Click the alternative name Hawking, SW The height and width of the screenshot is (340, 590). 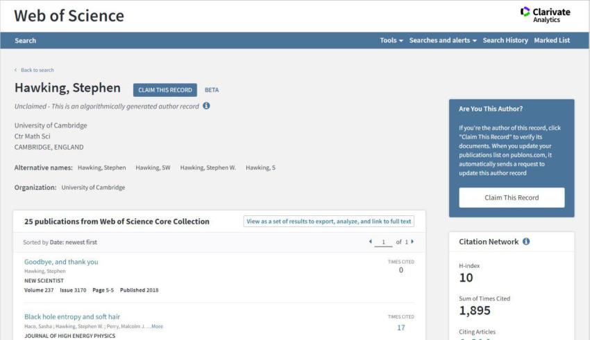point(153,168)
